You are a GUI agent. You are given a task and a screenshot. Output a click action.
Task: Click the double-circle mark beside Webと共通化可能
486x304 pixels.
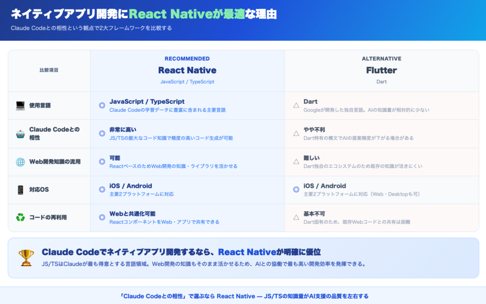[x=102, y=218]
